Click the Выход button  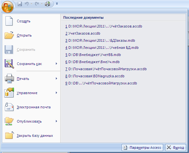coord(175,148)
